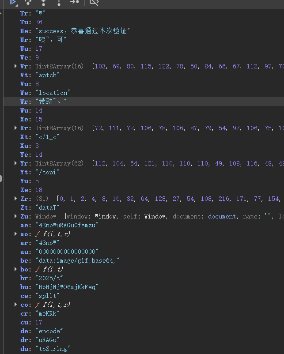Click the de value "encode"
284x354 pixels.
49,331
